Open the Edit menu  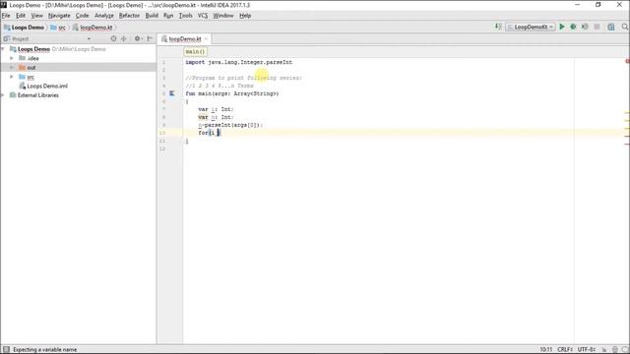pyautogui.click(x=21, y=16)
